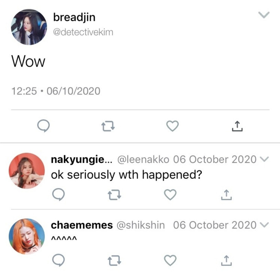Share the reply from @leenakko
The height and width of the screenshot is (275, 280).
coord(226,195)
